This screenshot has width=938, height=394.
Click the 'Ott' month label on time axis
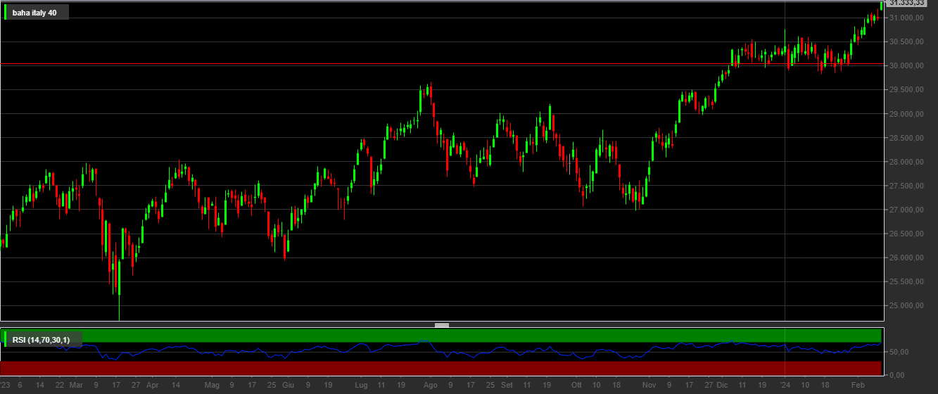tap(576, 386)
